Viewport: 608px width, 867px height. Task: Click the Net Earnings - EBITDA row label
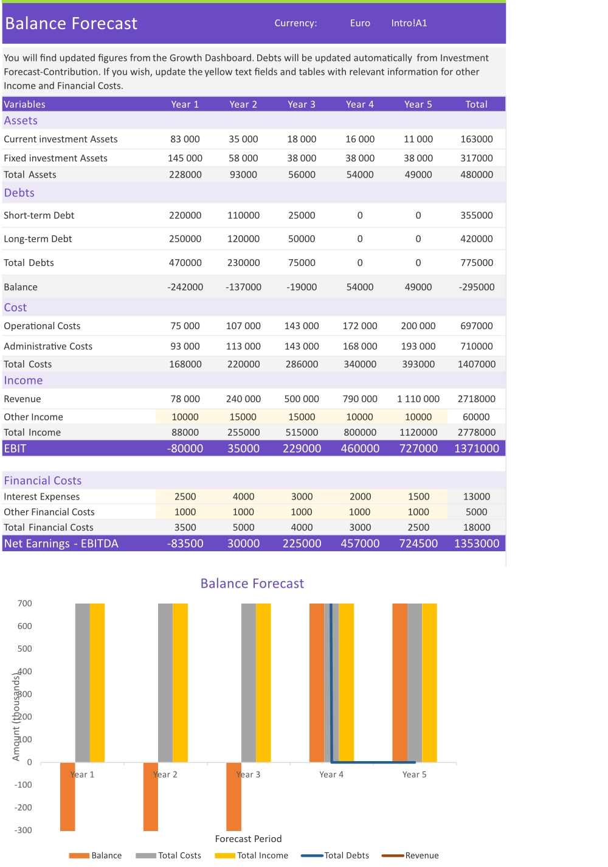[x=61, y=543]
